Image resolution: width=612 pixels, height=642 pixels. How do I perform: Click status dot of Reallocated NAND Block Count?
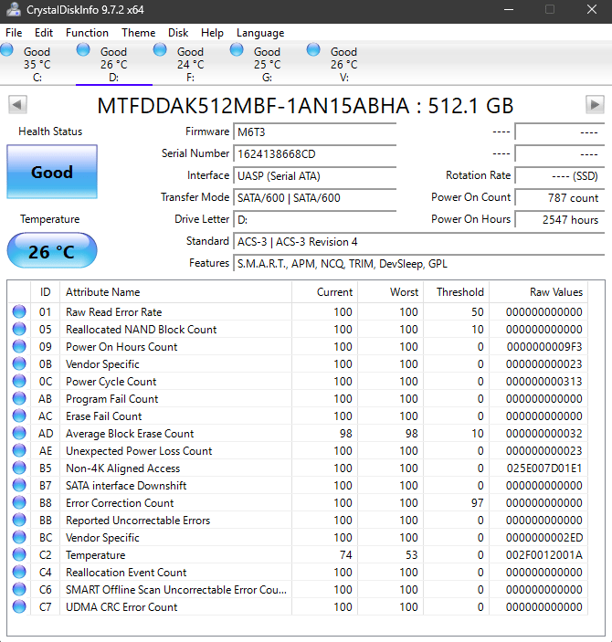click(19, 329)
